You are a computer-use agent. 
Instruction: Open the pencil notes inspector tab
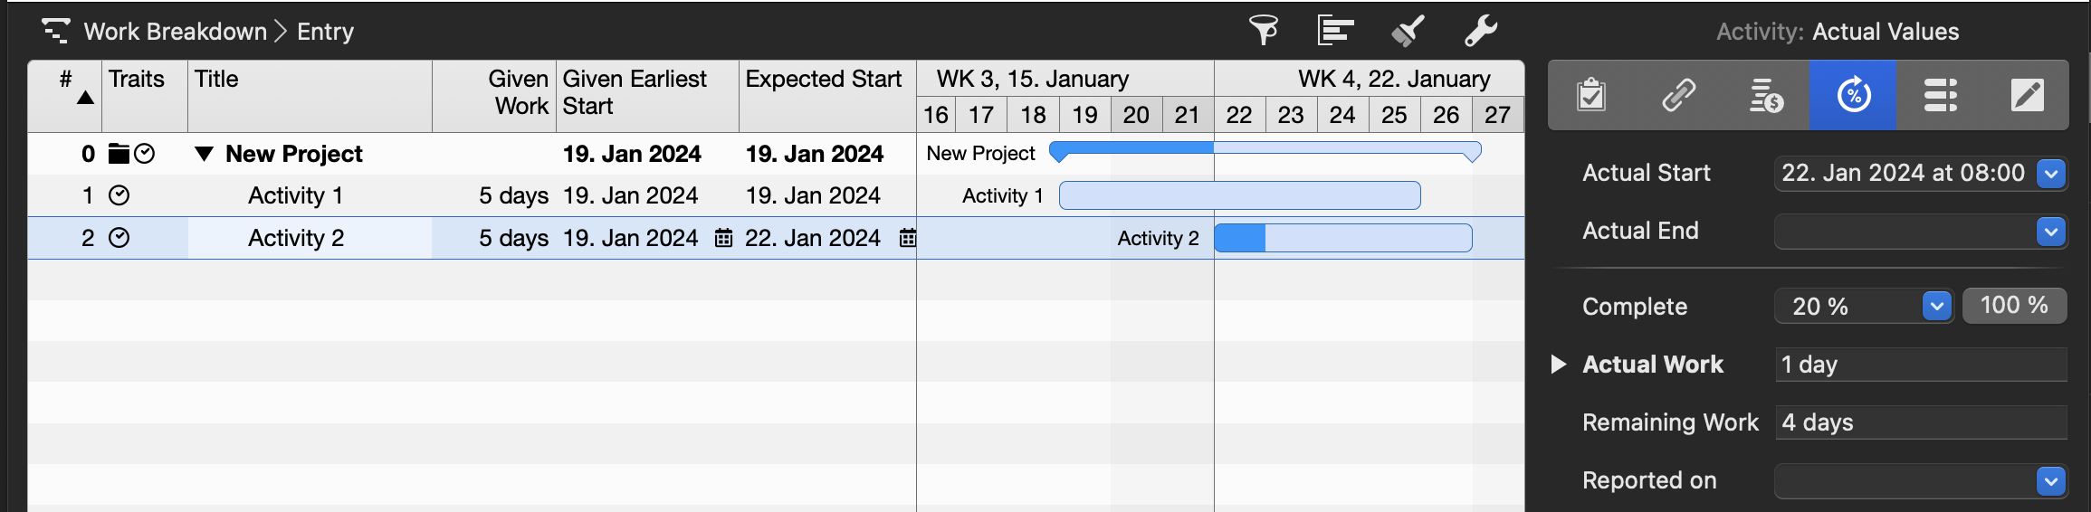2027,95
